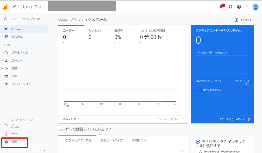
Task: Expand the リアルタイム tree arrow
Action: click(x=2, y=53)
